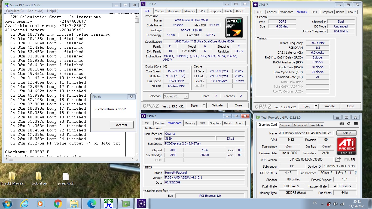
Task: Click the Device ID value in GPU-Z
Action: click(339, 166)
